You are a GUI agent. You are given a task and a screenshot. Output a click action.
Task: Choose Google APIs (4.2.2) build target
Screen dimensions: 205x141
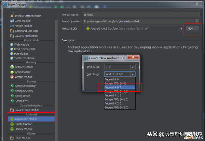[x=120, y=108]
